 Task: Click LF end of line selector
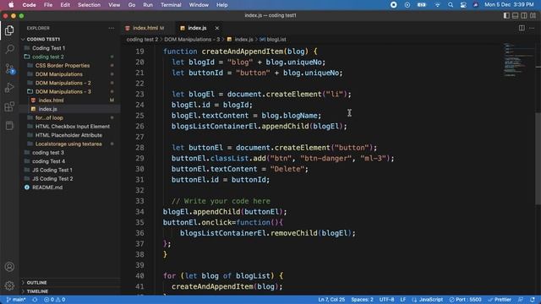[x=402, y=300]
